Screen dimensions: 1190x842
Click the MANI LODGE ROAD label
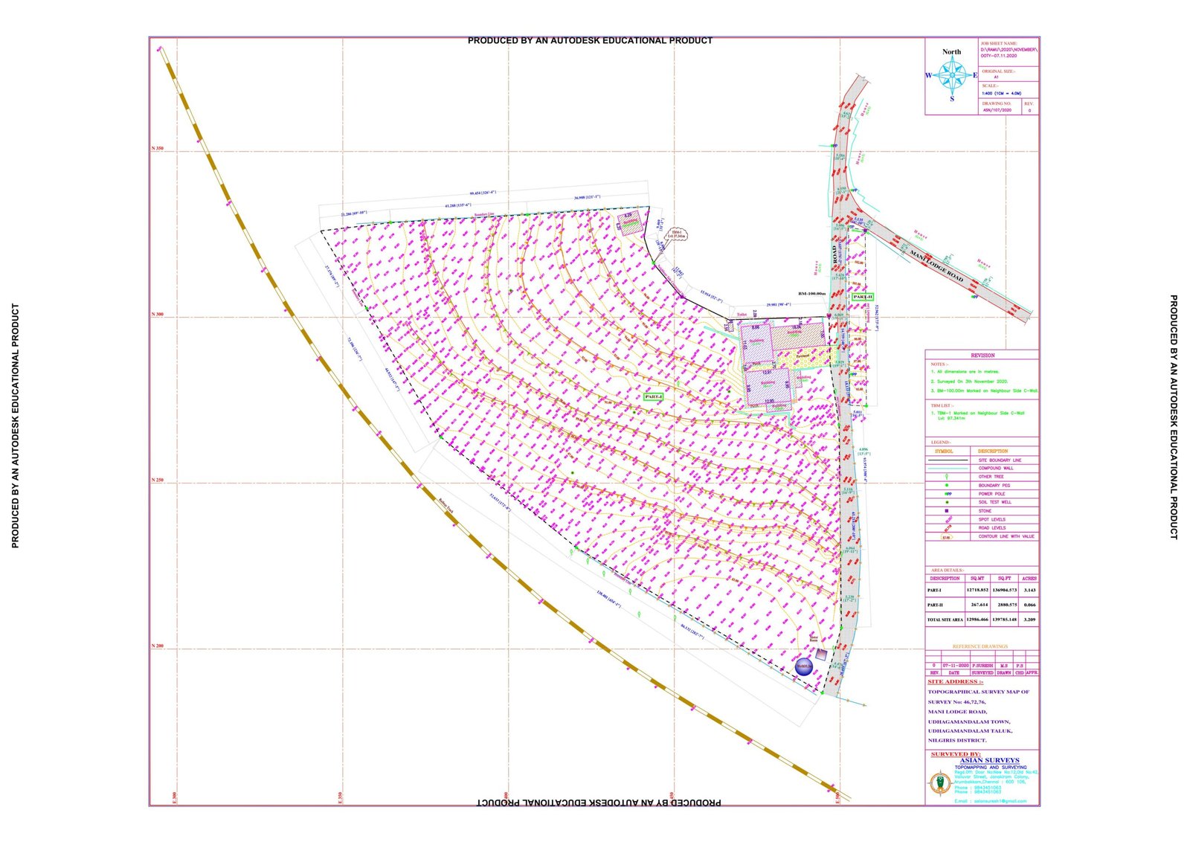(x=936, y=267)
